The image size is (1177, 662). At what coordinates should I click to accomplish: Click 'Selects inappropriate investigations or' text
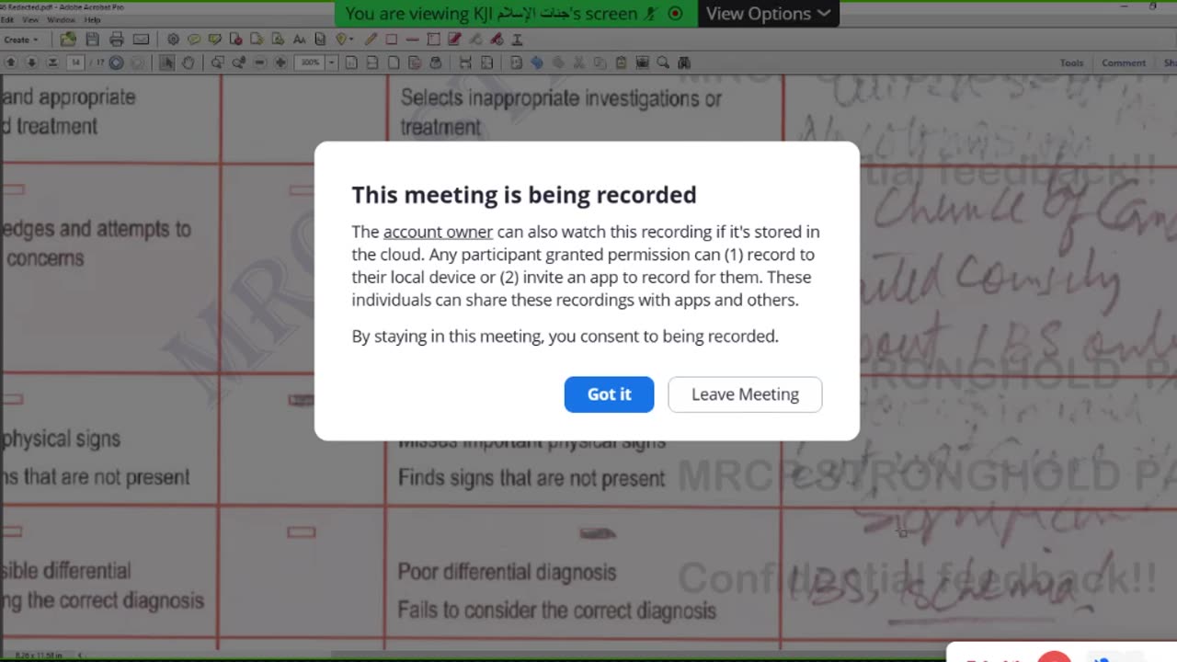pos(561,98)
